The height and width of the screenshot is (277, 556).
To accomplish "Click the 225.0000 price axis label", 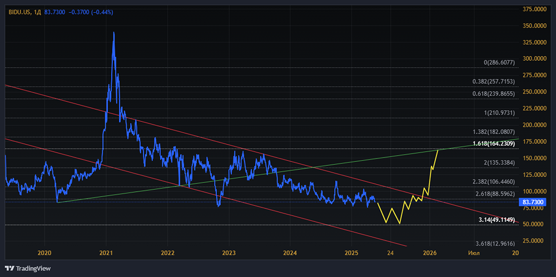I will [534, 108].
